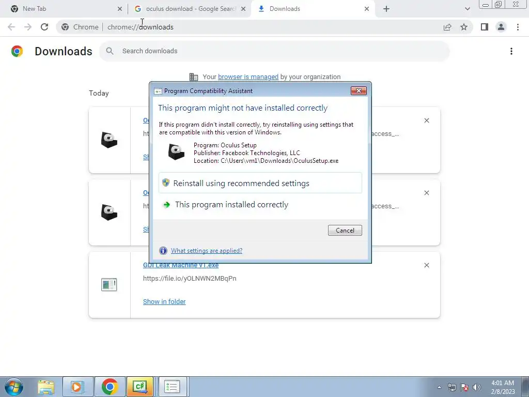Click the Search downloads field
529x397 pixels.
click(x=274, y=51)
